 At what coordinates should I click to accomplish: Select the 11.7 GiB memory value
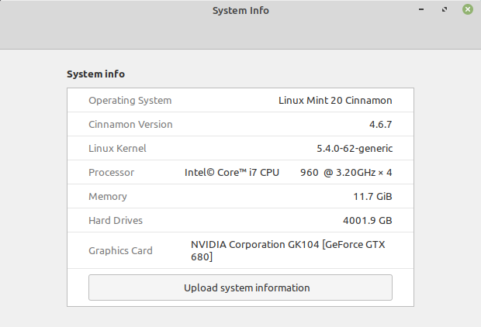tap(372, 196)
